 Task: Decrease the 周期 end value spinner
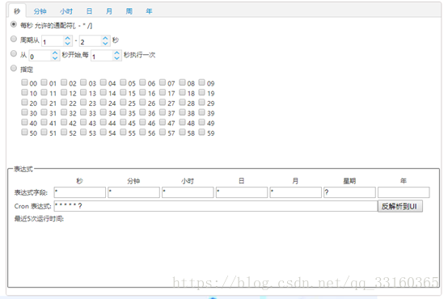(x=105, y=43)
